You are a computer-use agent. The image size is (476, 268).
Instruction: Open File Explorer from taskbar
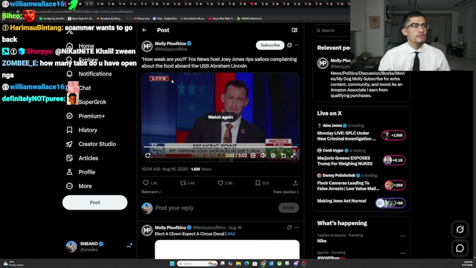pos(238,264)
